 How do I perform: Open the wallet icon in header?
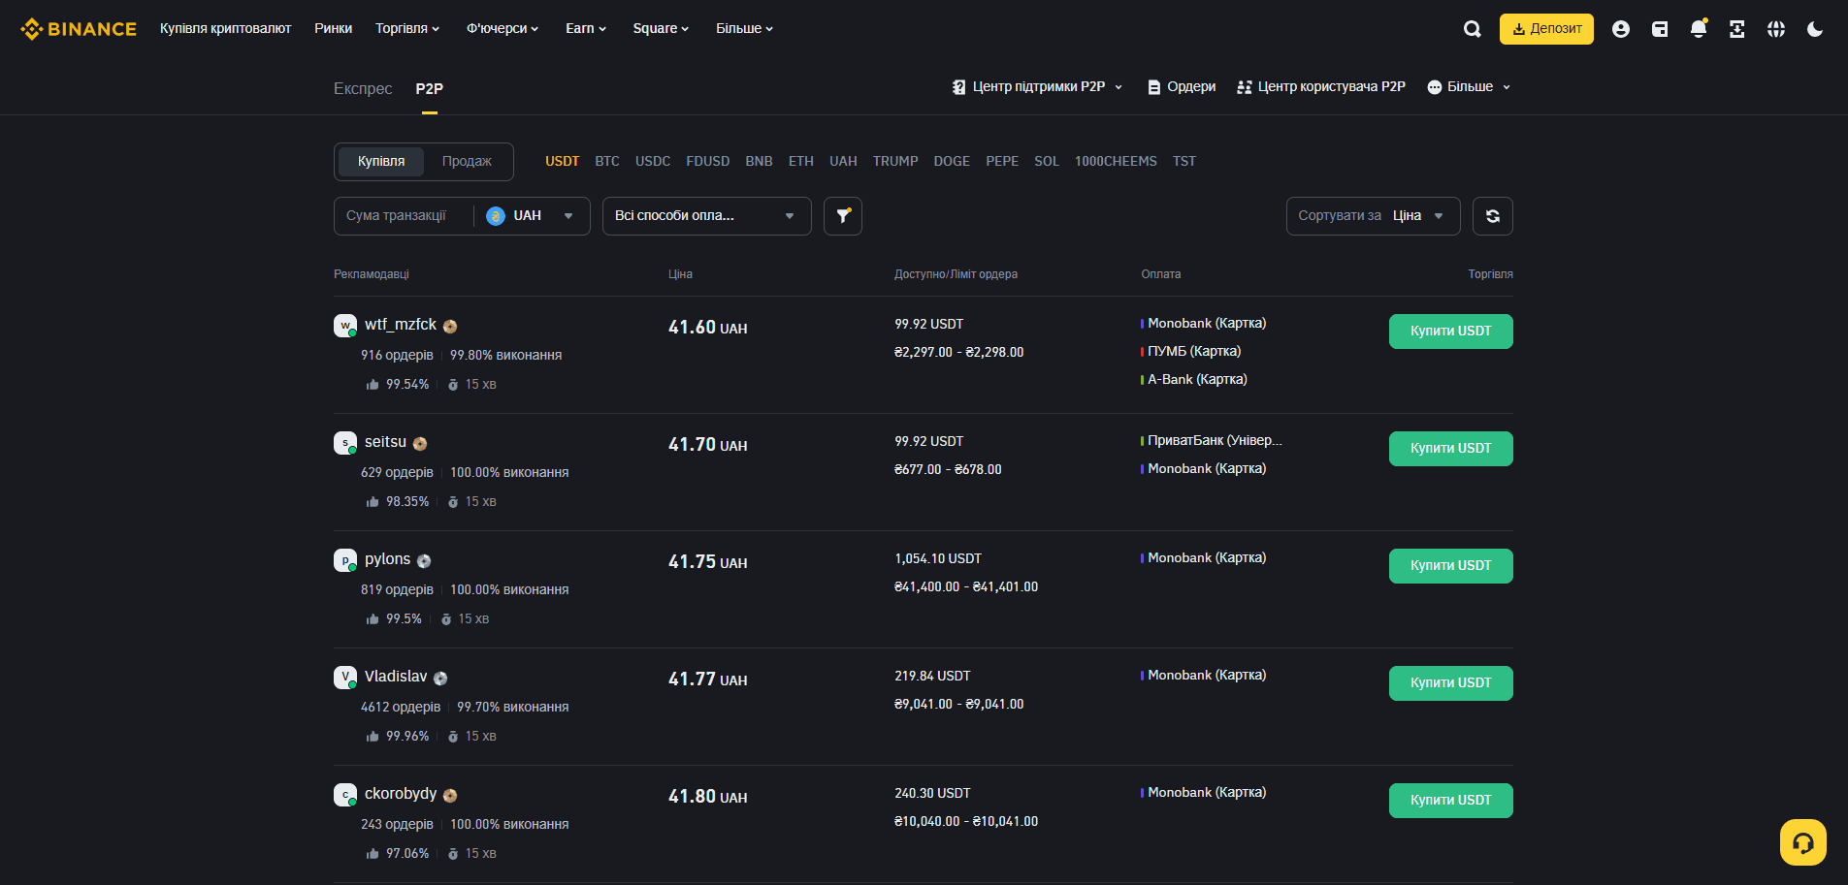click(x=1660, y=29)
